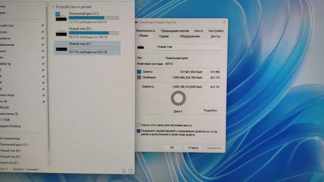
Task: Open Telegram Desktop folder in sidebar
Action: (11, 126)
